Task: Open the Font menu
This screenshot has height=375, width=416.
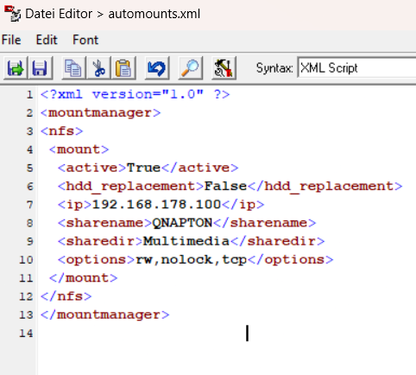Action: tap(85, 40)
